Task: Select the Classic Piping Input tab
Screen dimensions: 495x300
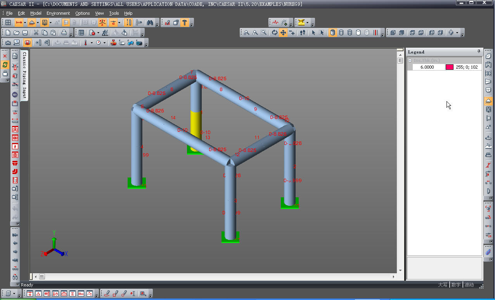Action: pos(24,75)
